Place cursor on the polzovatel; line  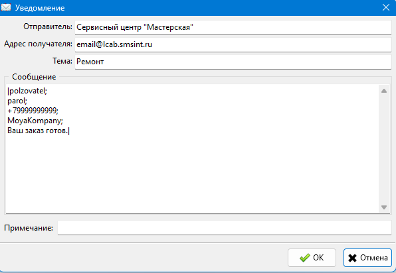[x=27, y=91]
